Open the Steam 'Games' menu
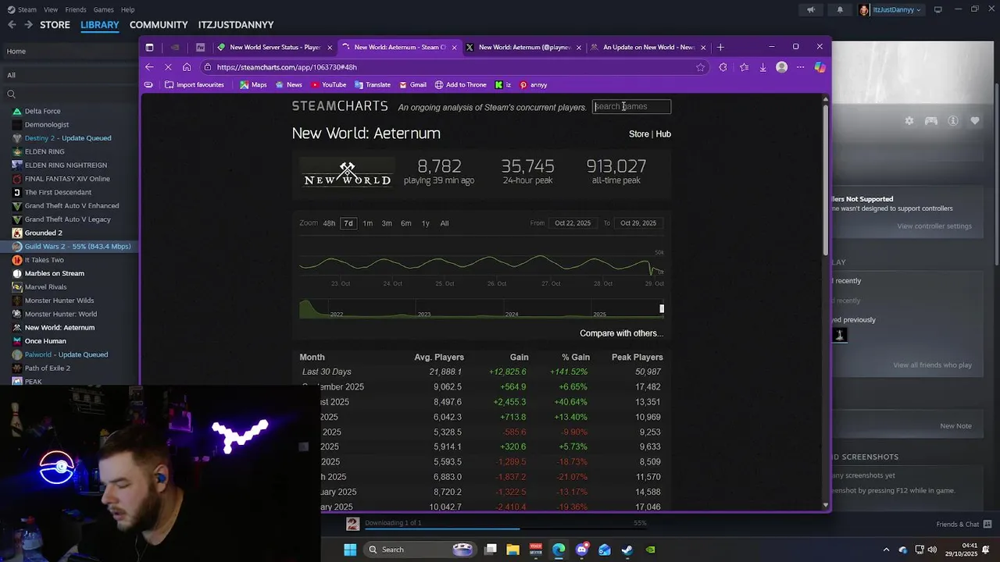This screenshot has height=562, width=1000. [x=103, y=9]
